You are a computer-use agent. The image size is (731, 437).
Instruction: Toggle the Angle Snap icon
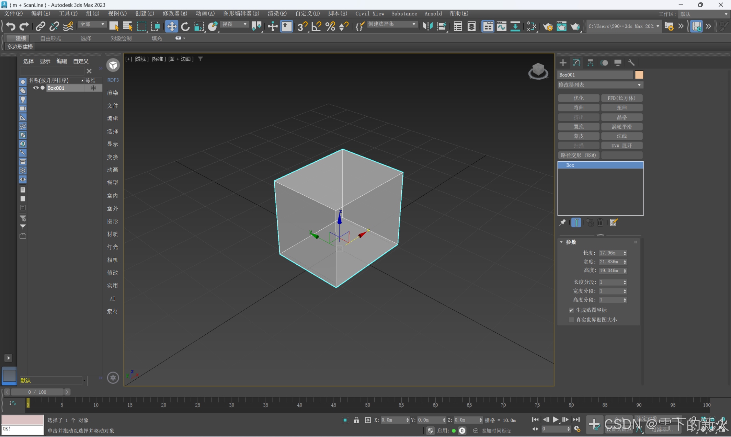coord(316,26)
